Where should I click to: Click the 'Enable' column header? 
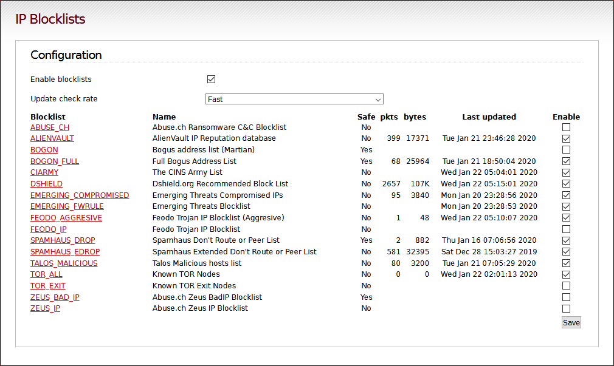(566, 117)
